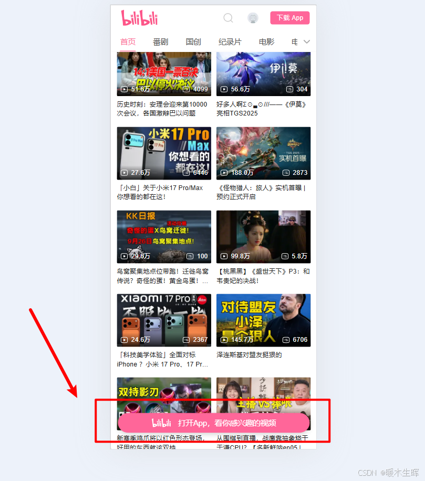
Task: Click title 泽连斯基对盟友挺狠的
Action: tap(249, 355)
